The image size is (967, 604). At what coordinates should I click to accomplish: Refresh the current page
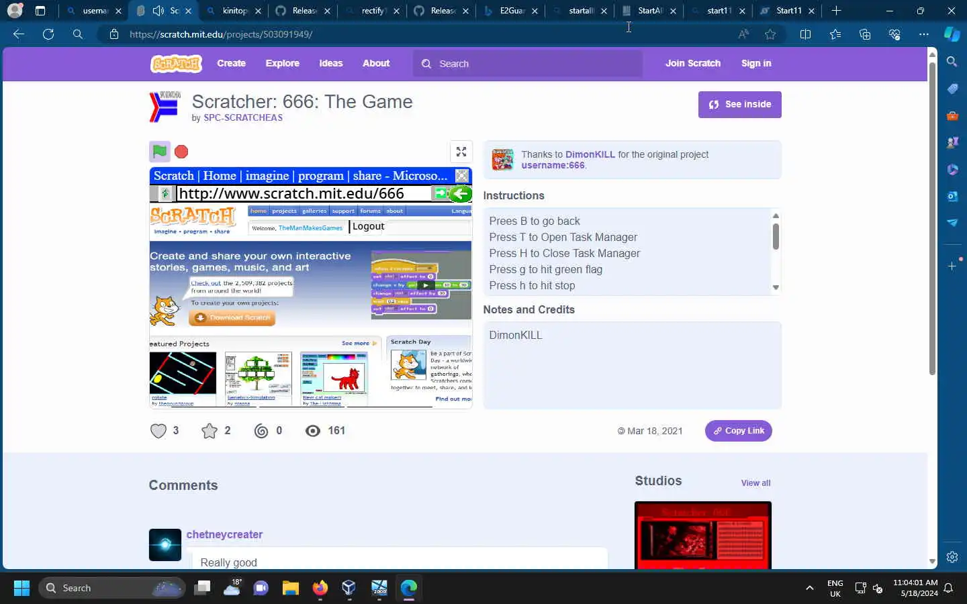point(48,34)
